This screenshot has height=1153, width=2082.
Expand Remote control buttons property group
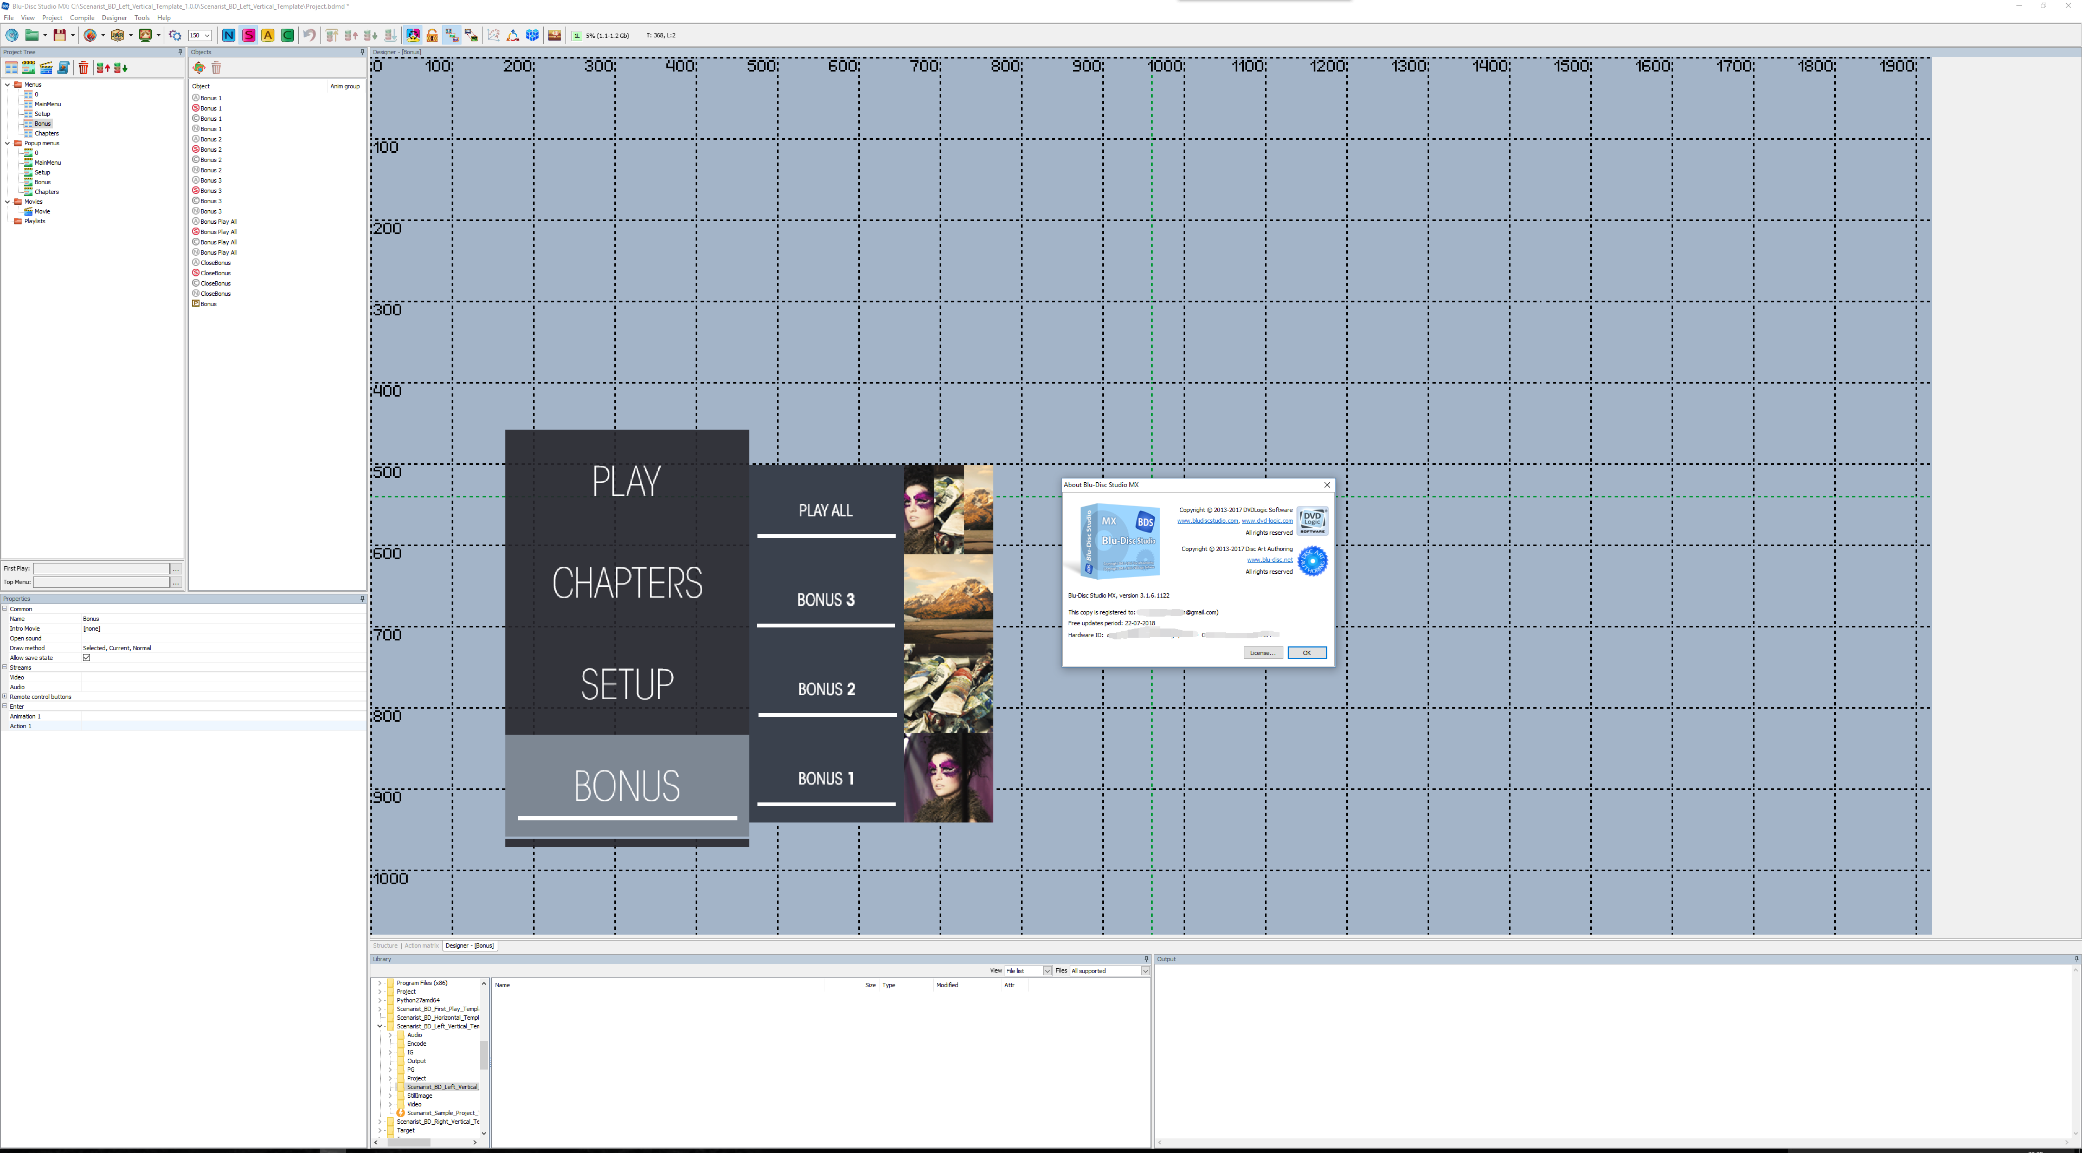click(5, 696)
